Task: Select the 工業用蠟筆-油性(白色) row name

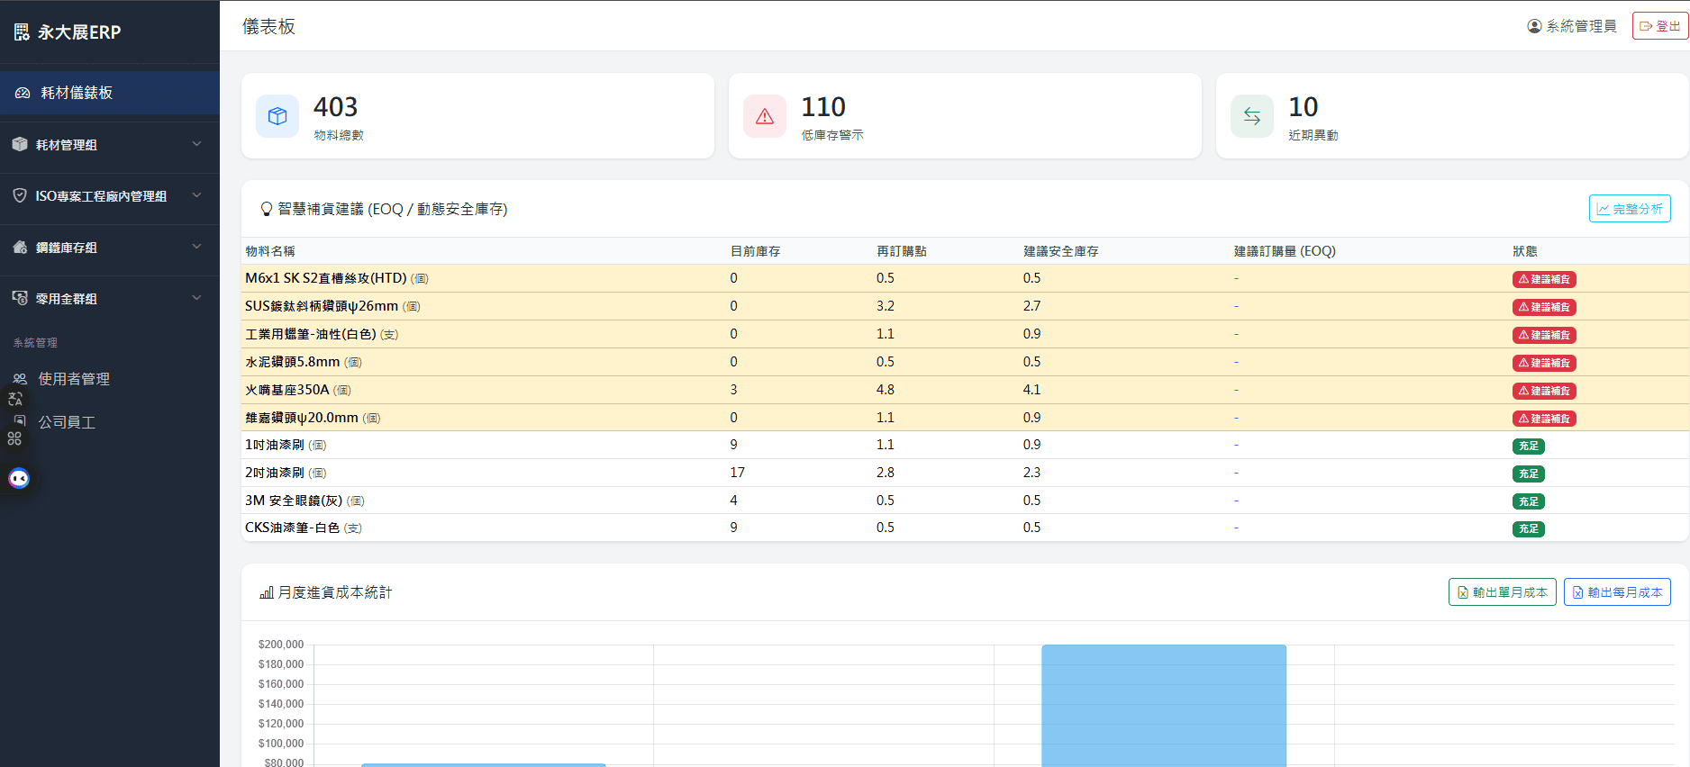Action: tap(311, 334)
